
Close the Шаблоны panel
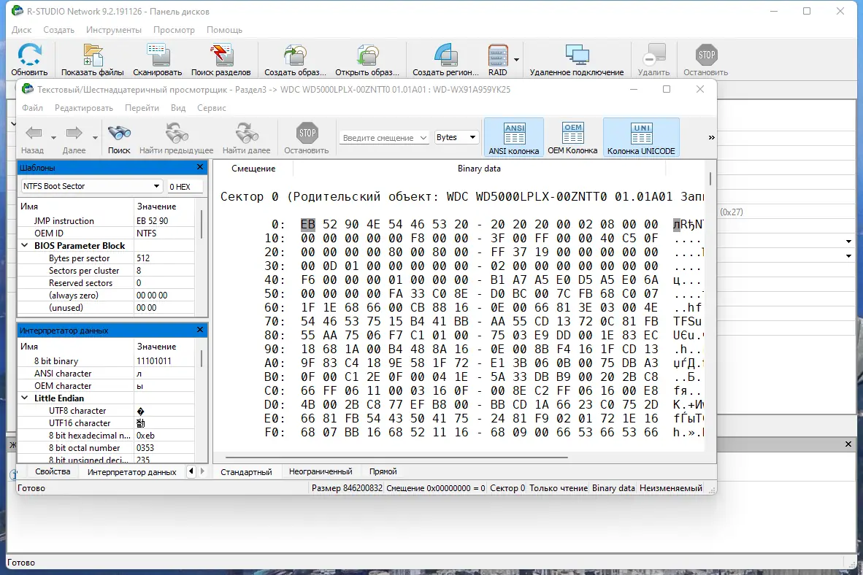pos(200,167)
